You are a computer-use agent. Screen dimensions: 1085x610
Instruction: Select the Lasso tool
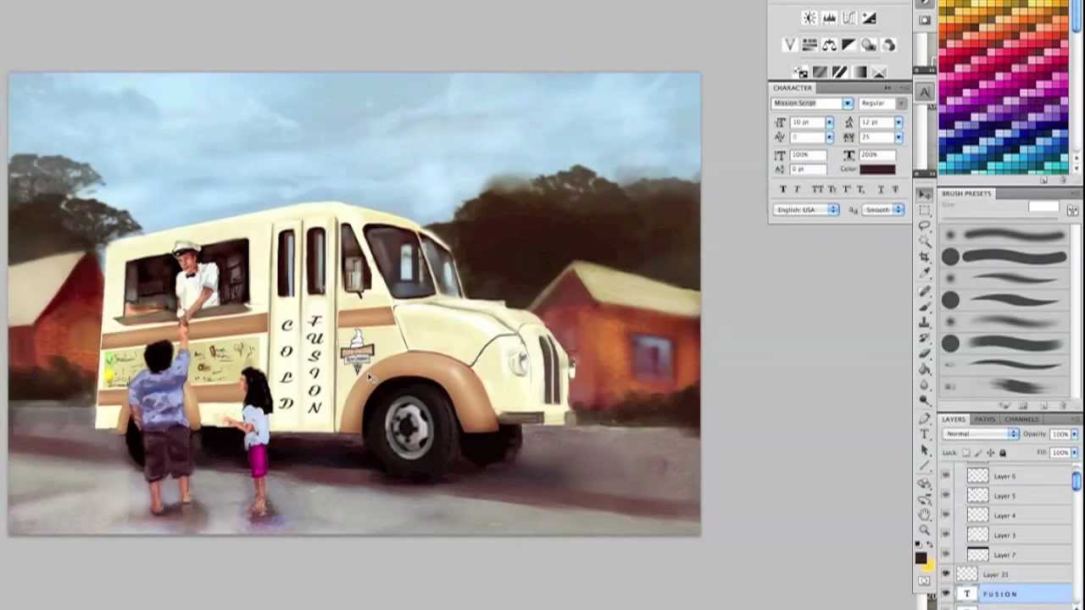(925, 225)
